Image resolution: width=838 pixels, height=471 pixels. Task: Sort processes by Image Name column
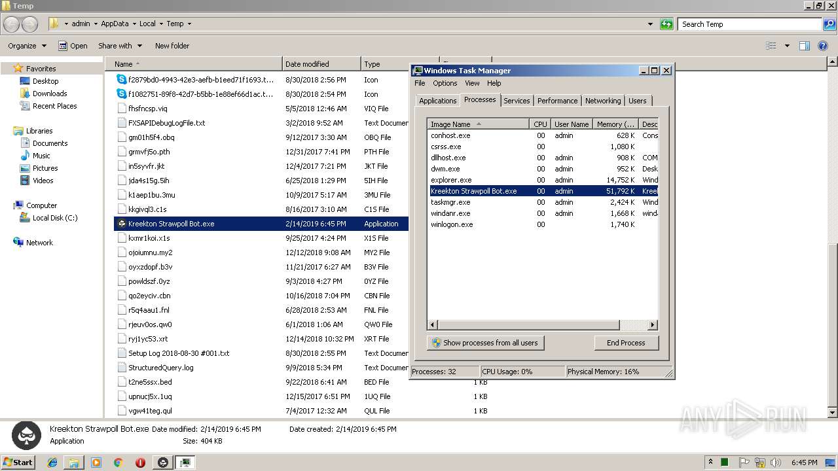pyautogui.click(x=478, y=124)
